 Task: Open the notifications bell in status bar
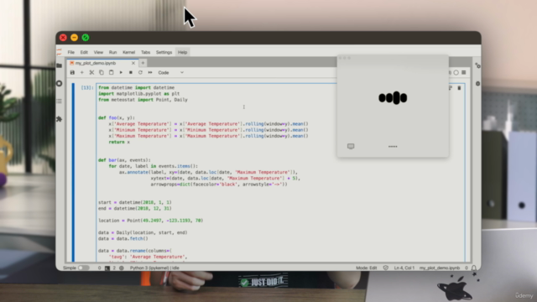[474, 268]
